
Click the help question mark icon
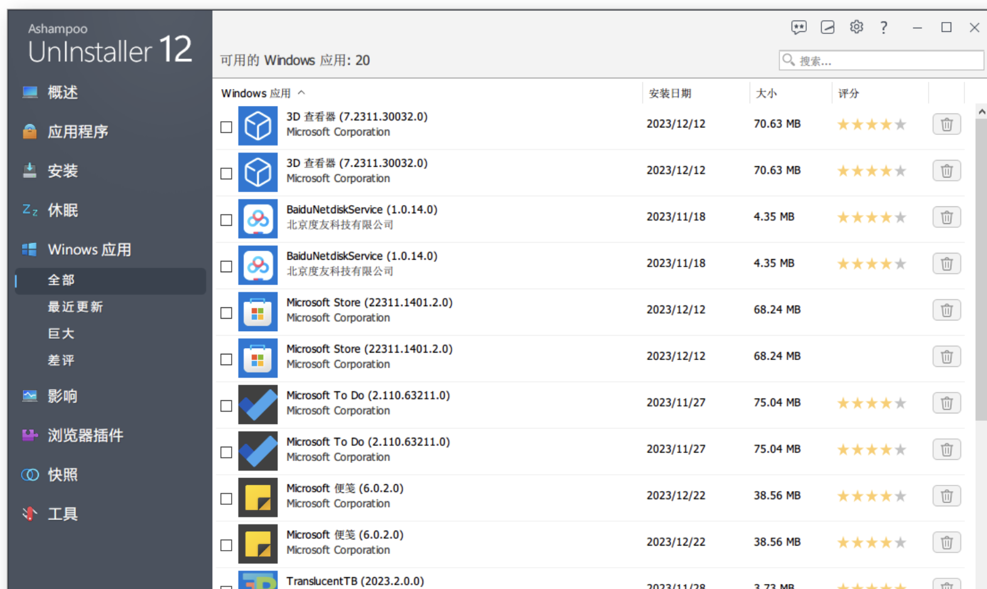(x=884, y=27)
